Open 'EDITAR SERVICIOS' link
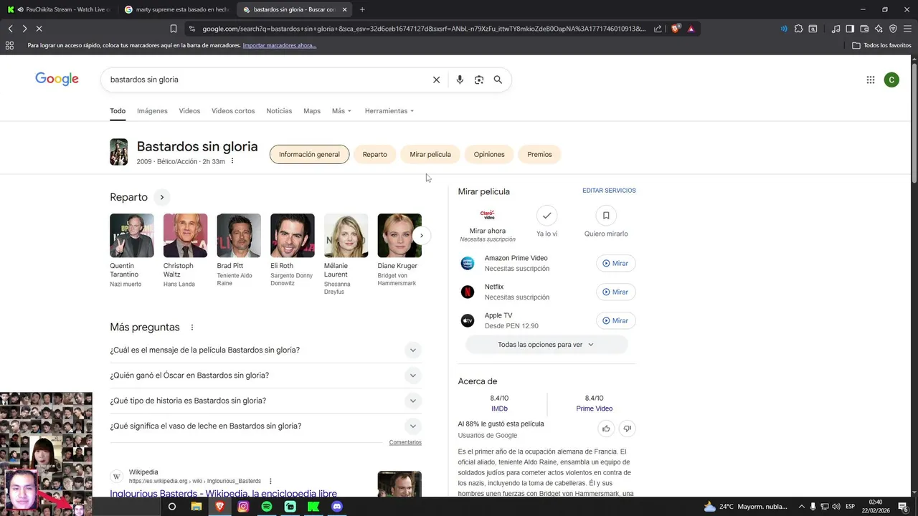 pyautogui.click(x=609, y=191)
